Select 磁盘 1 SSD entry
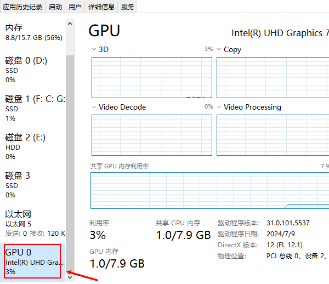The height and width of the screenshot is (284, 329). tap(33, 108)
